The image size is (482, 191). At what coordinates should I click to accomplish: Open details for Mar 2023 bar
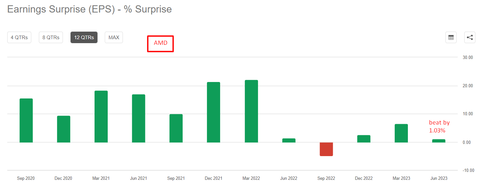401,133
